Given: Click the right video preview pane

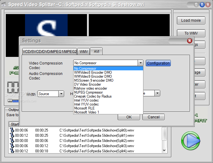Looking at the screenshot, I should pos(129,25).
